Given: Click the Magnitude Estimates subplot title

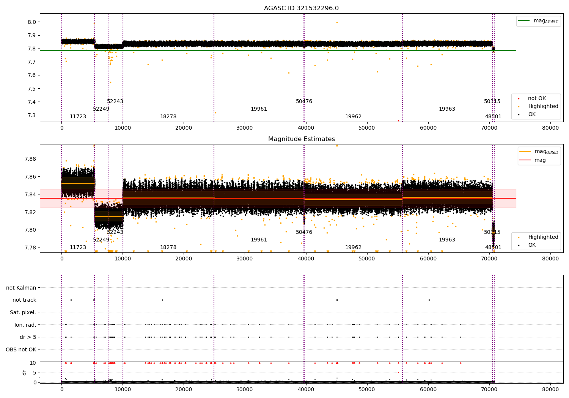Looking at the screenshot, I should point(302,139).
